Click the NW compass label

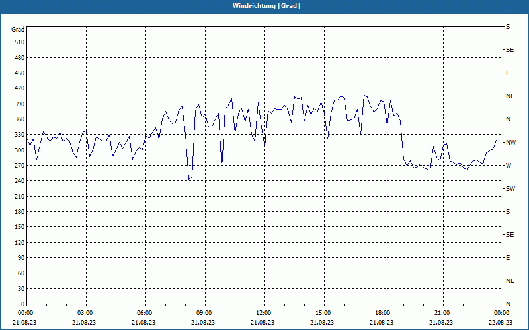[x=510, y=143]
